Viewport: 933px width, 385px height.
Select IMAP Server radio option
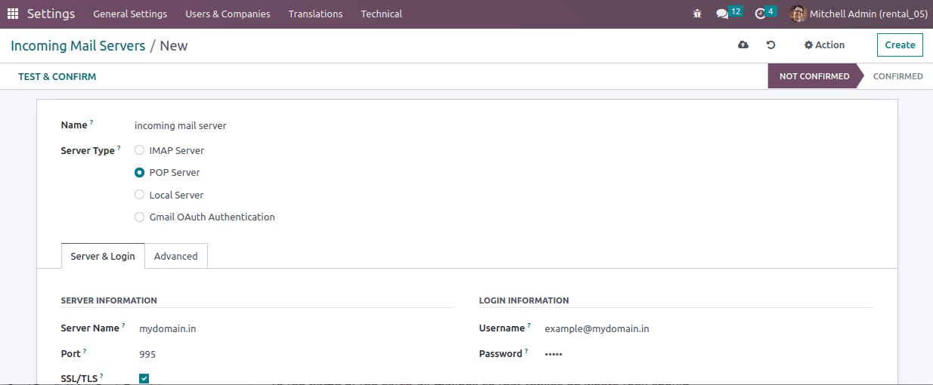click(x=139, y=150)
